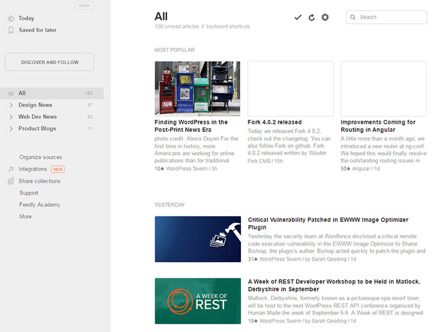438x332 pixels.
Task: Click the Discover and Follow button
Action: pos(49,62)
